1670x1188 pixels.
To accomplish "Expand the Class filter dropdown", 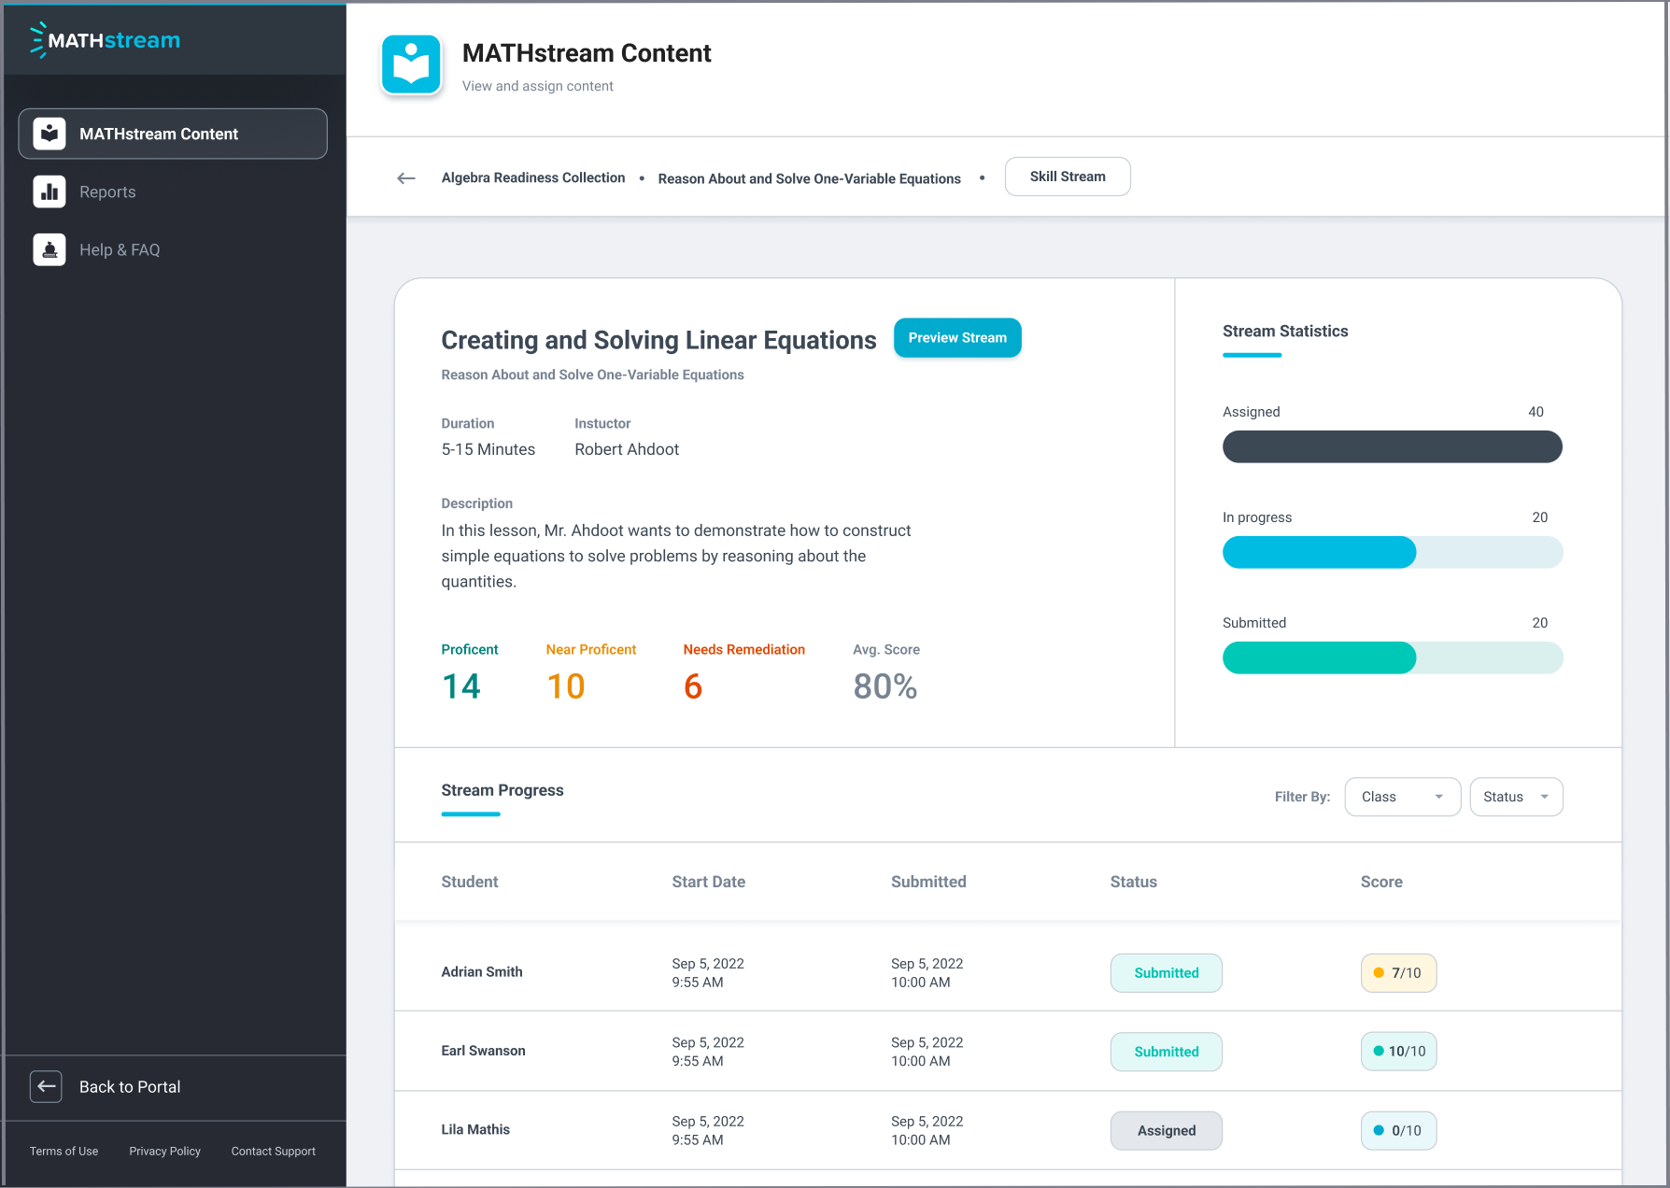I will 1402,797.
